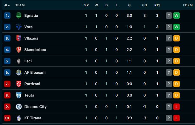The height and width of the screenshot is (125, 195).
Task: Click the KF Tirana crest icon
Action: [19, 118]
